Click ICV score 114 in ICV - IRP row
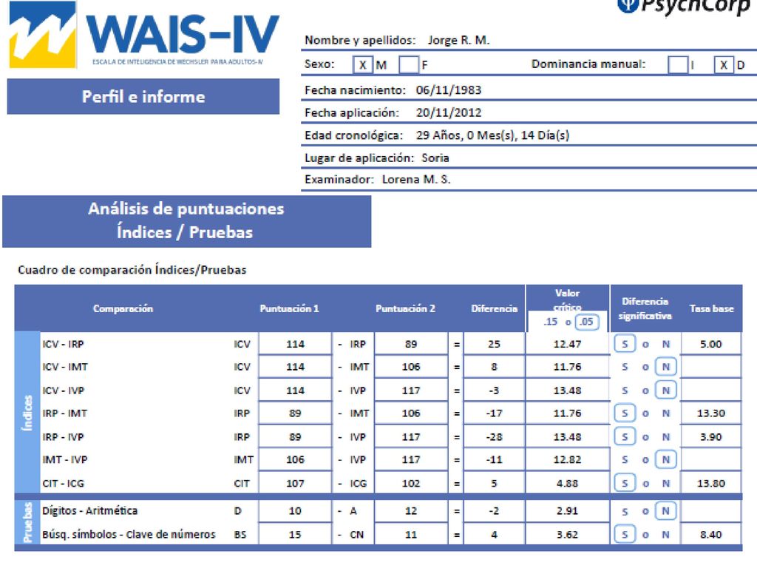This screenshot has width=757, height=568. coord(295,344)
